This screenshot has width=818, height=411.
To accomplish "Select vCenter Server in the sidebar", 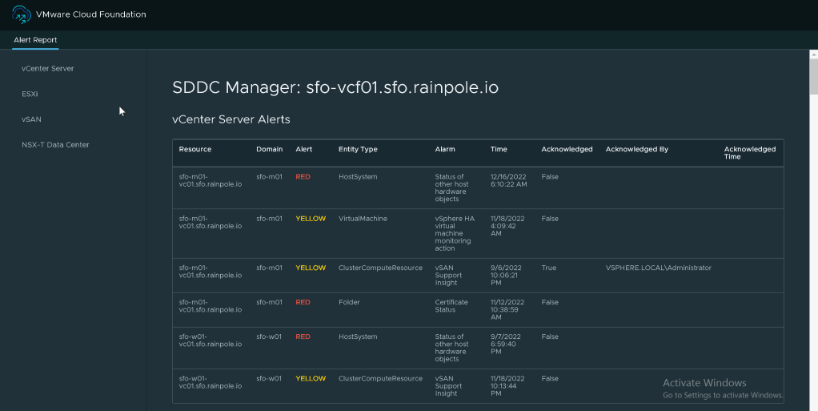I will point(48,69).
